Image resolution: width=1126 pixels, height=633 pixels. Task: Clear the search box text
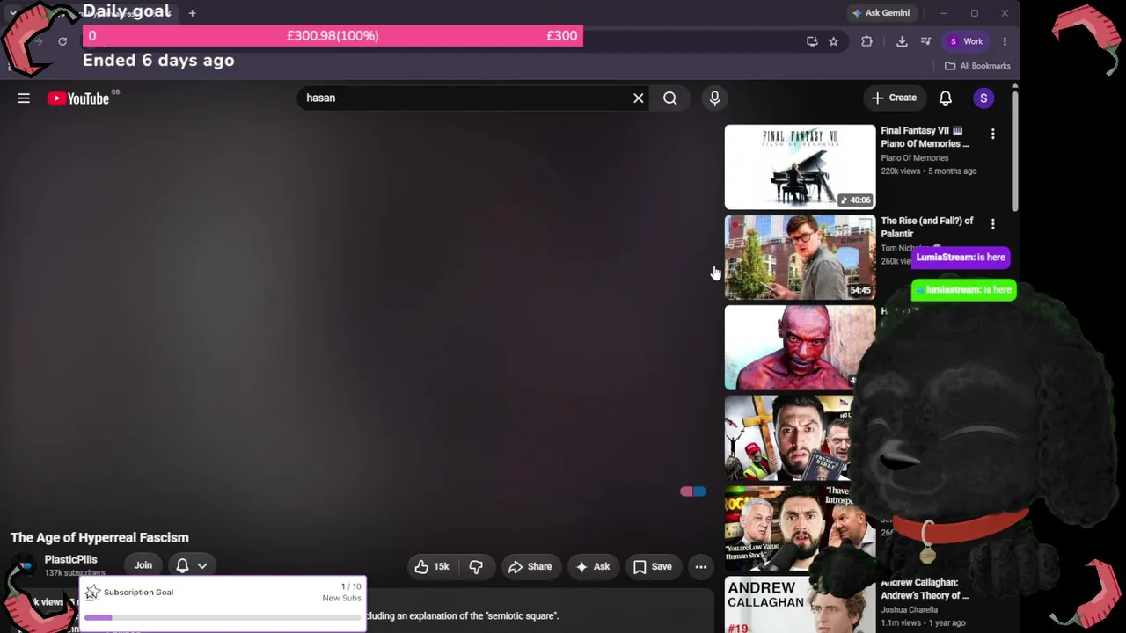point(639,98)
